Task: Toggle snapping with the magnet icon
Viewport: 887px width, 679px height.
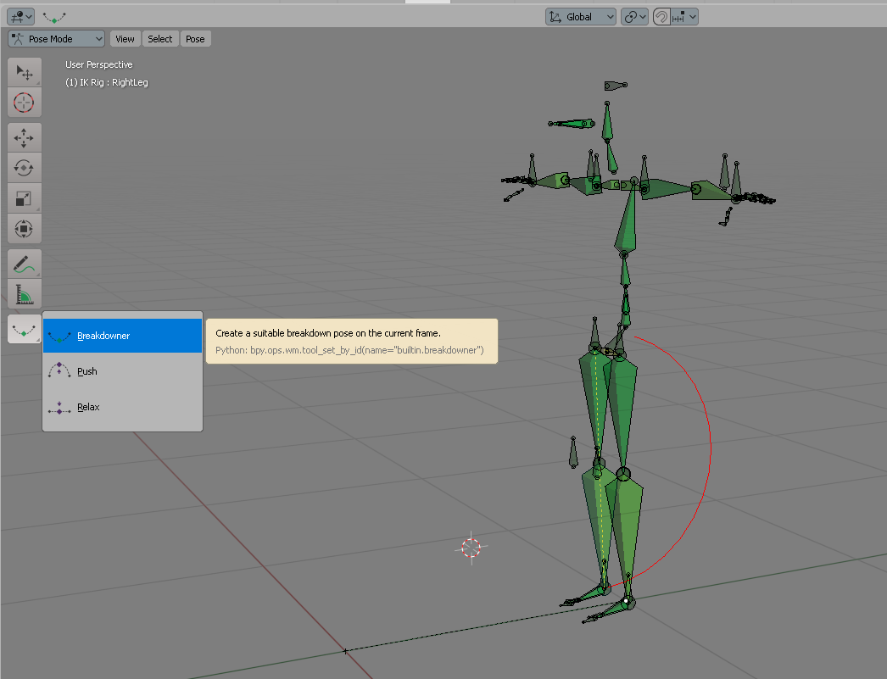Action: 661,17
